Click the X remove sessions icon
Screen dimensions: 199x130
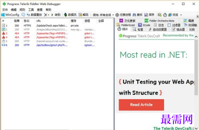[x=45, y=15]
